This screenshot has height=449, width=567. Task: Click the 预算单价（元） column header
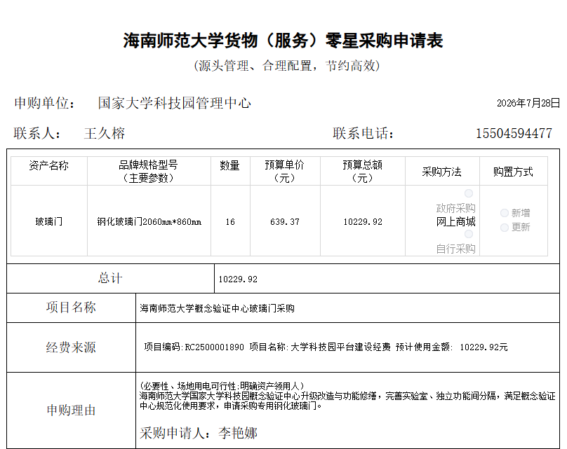[x=285, y=172]
